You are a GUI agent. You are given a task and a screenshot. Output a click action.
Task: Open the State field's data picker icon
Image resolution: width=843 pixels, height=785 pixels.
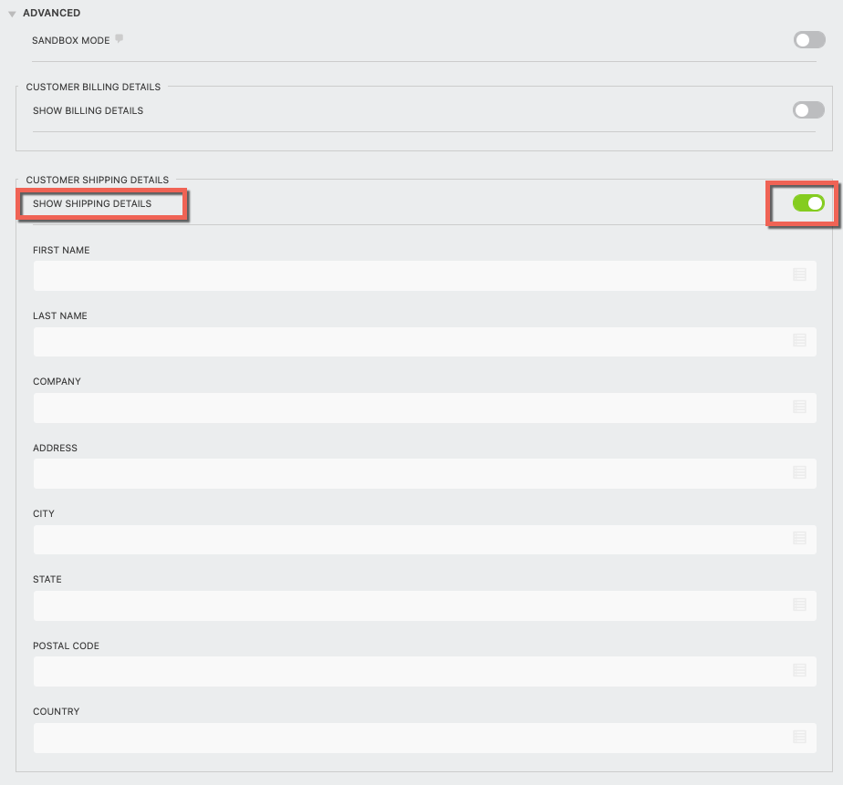pyautogui.click(x=799, y=604)
